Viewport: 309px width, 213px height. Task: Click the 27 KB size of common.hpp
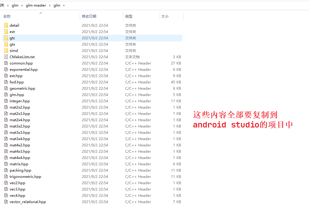[176, 63]
